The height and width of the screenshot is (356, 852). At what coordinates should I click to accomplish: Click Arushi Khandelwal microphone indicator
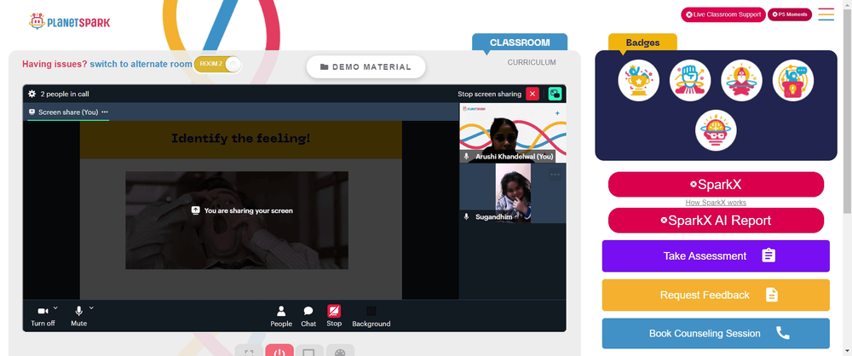coord(466,157)
